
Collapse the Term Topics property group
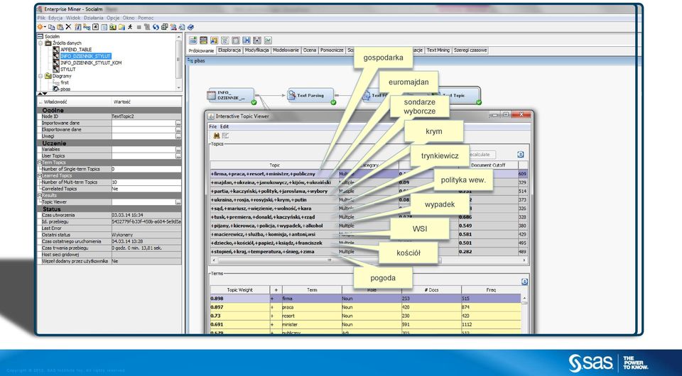tap(40, 162)
